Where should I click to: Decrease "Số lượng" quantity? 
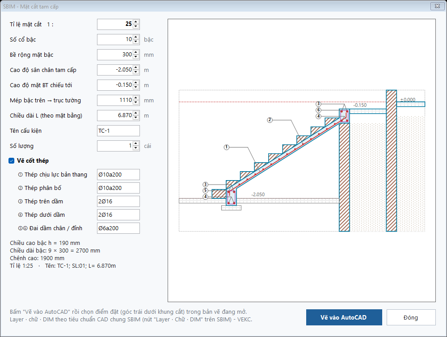coord(136,148)
